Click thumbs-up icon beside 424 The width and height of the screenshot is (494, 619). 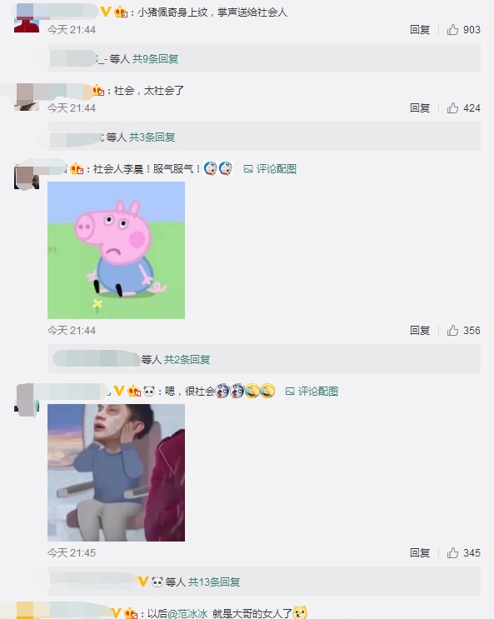point(452,107)
